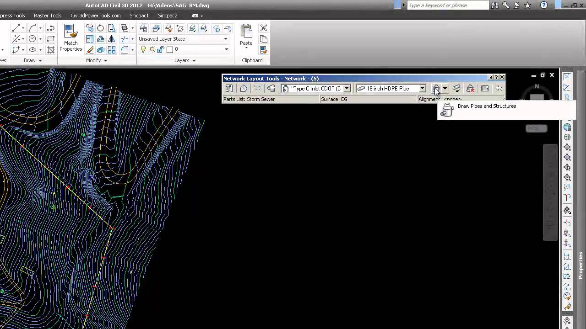Expand the Draw Pipes and Structures dropdown arrow

click(445, 89)
